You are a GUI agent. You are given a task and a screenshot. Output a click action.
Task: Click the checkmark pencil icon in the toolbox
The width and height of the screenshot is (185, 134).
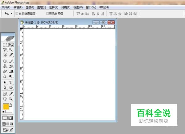click(x=11, y=130)
